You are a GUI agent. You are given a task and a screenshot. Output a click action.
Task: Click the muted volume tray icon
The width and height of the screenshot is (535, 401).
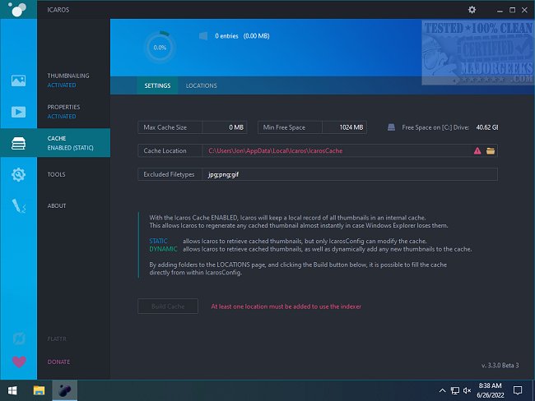coord(467,390)
